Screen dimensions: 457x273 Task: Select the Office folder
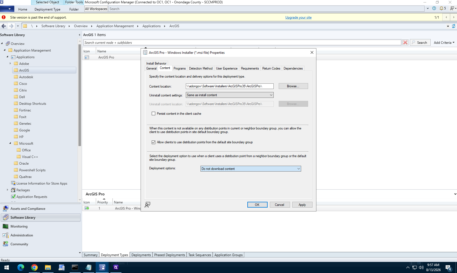[26, 150]
